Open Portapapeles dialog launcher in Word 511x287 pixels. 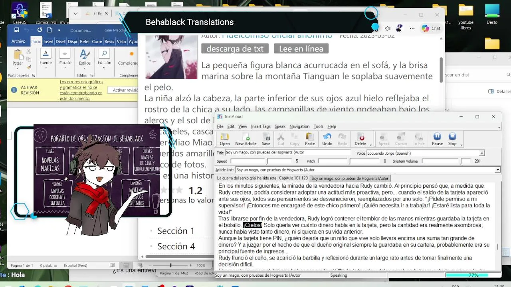click(x=34, y=75)
